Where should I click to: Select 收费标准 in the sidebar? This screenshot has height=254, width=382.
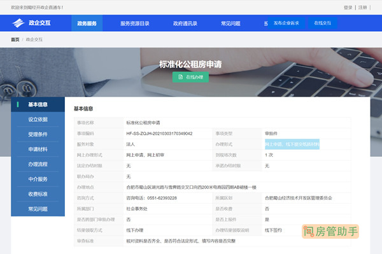pyautogui.click(x=38, y=194)
